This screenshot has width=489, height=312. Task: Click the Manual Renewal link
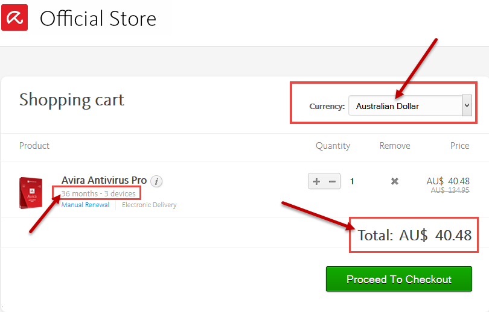point(85,205)
